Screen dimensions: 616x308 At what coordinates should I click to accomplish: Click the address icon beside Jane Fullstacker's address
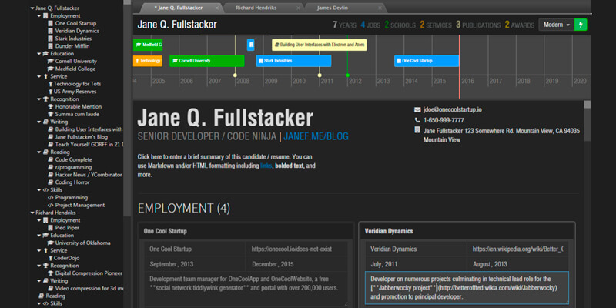coord(417,132)
